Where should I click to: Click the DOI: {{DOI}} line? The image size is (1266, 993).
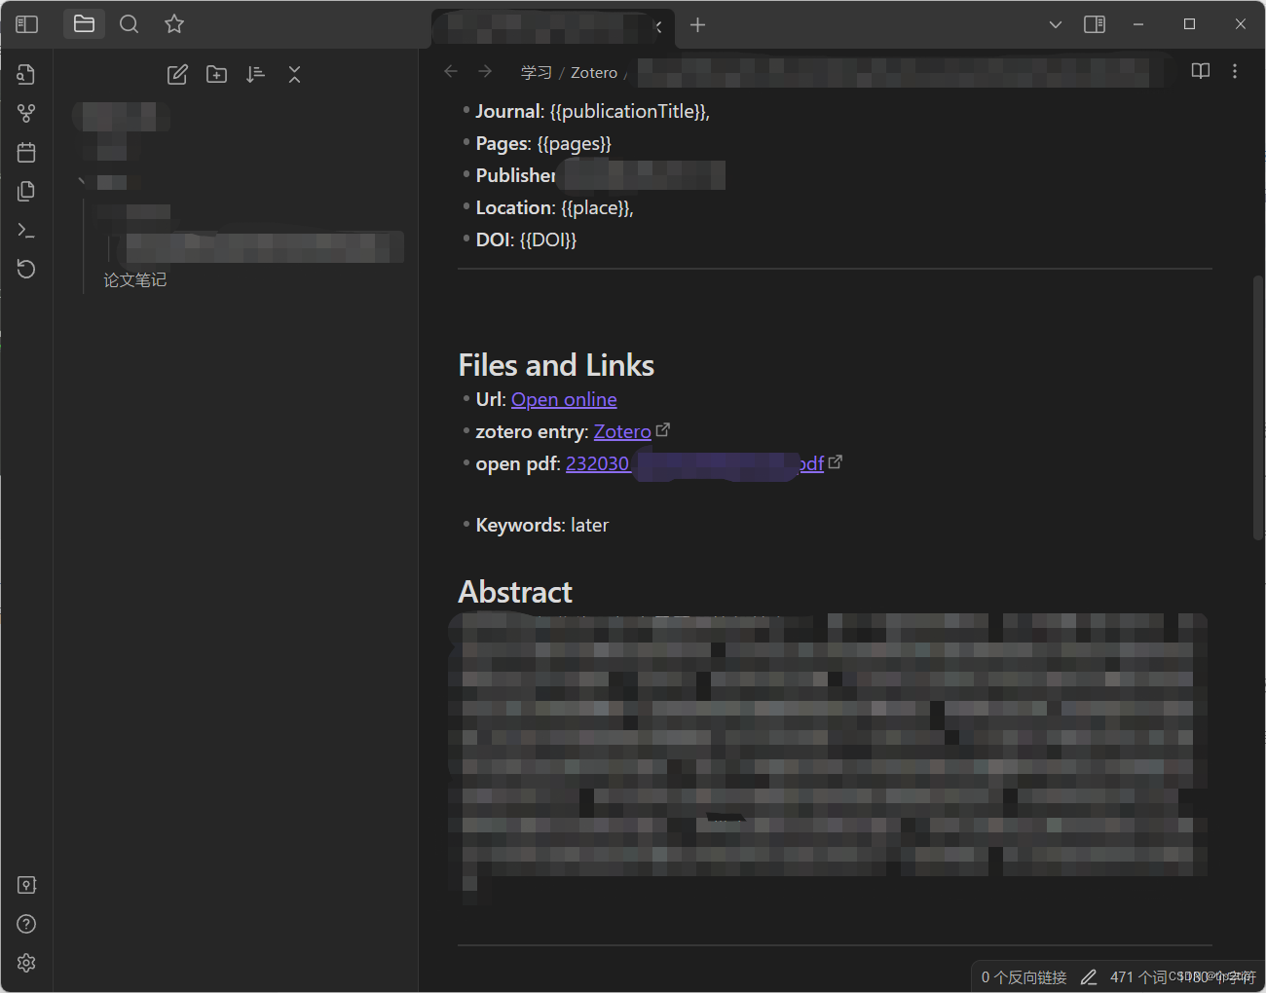pos(526,239)
